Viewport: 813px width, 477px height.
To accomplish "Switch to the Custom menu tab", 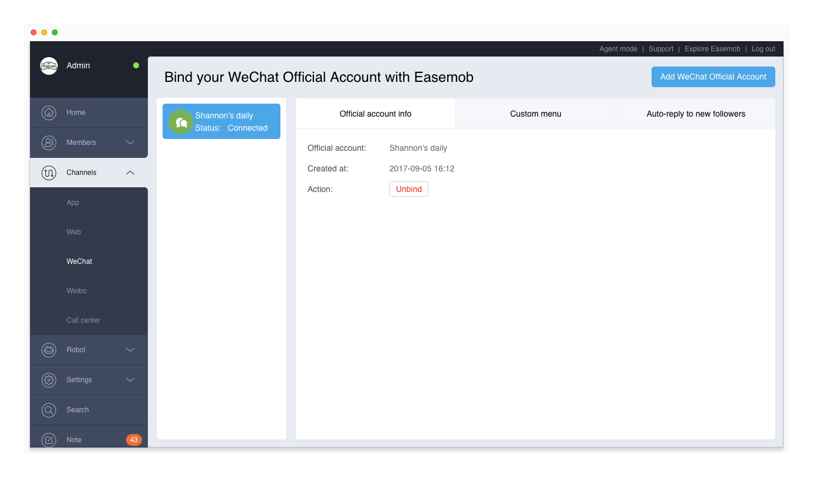I will click(536, 114).
